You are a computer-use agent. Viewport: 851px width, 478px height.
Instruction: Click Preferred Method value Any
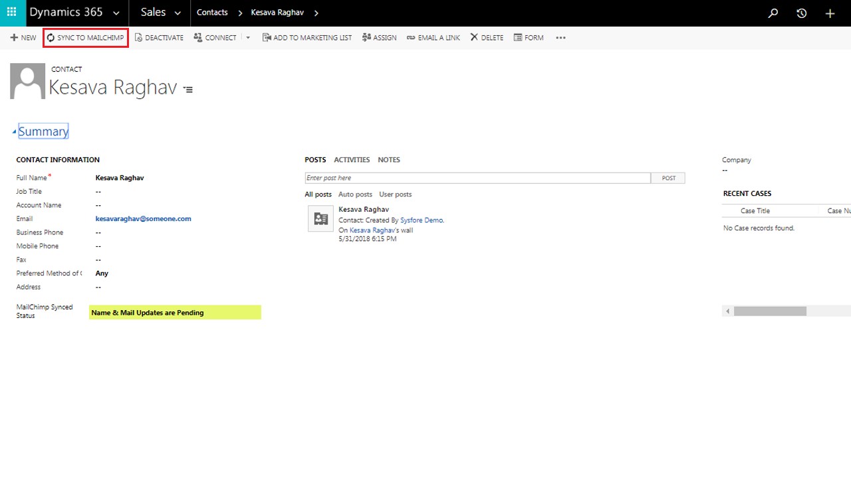[102, 274]
